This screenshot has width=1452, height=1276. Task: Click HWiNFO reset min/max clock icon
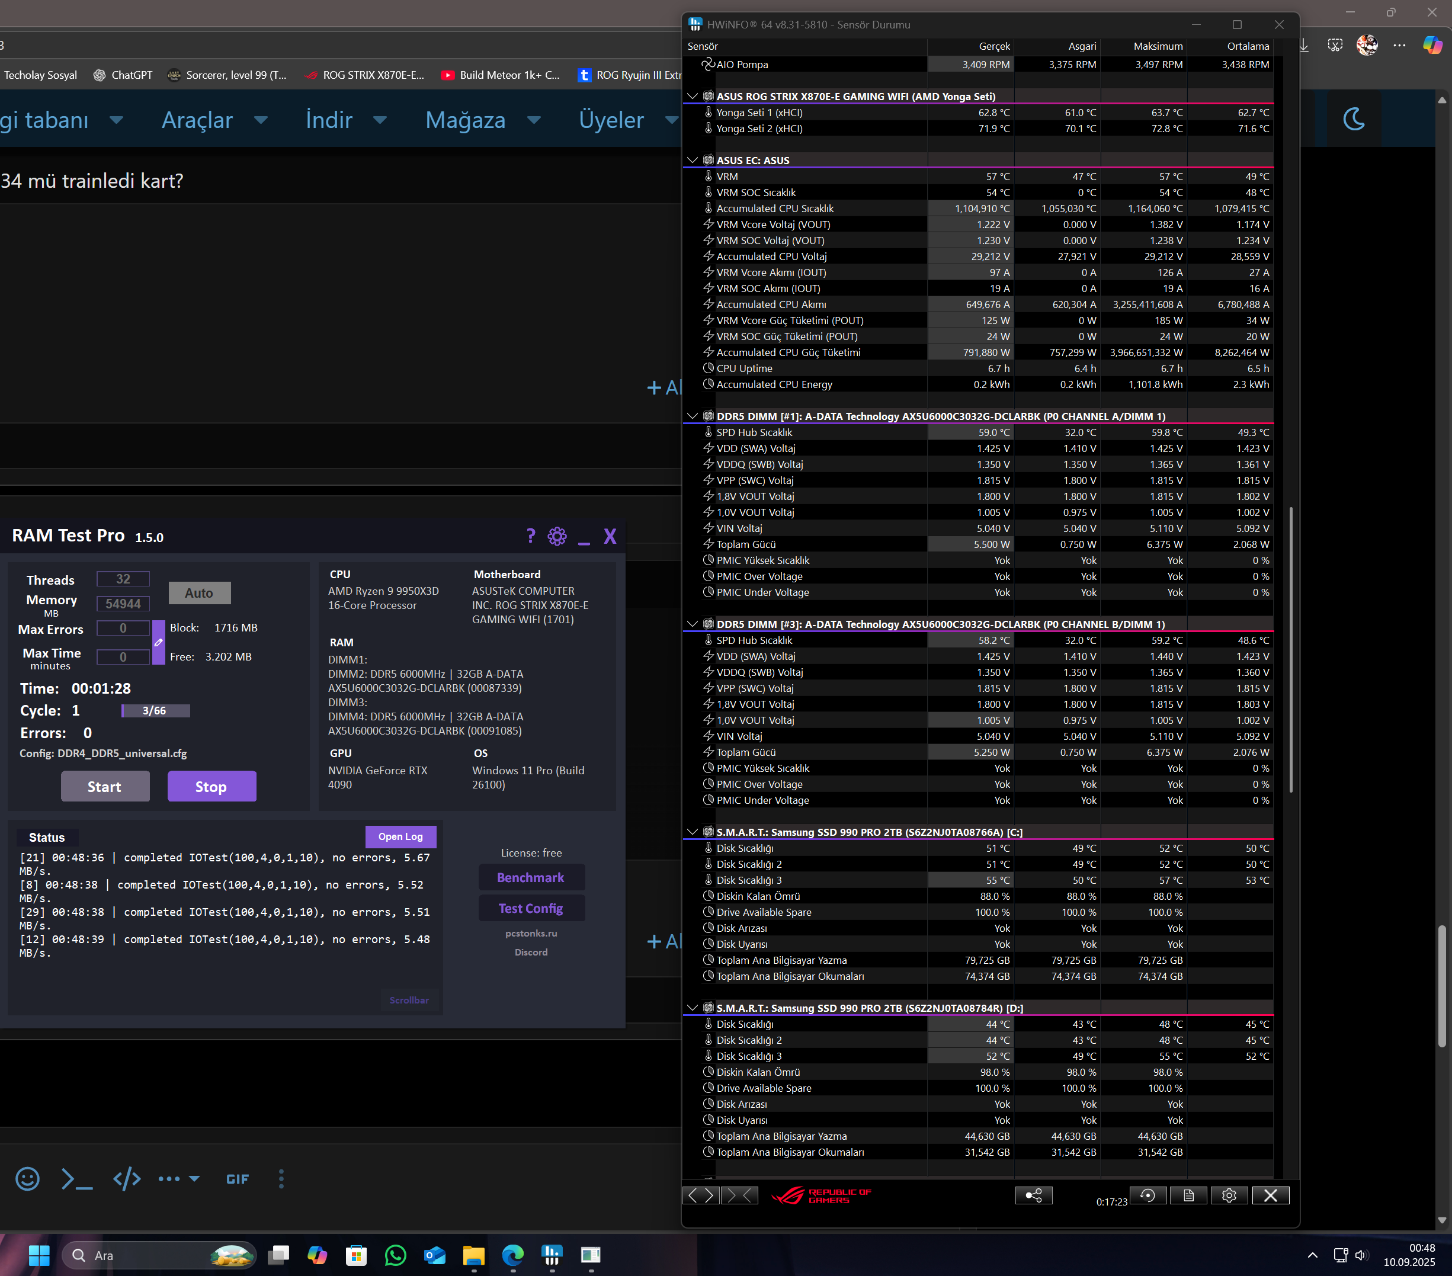[1148, 1195]
